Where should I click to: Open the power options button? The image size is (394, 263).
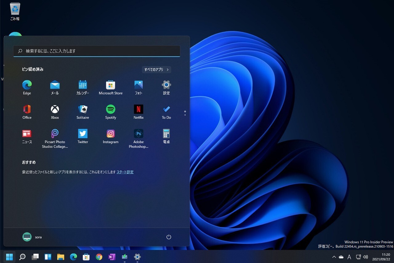tap(169, 237)
